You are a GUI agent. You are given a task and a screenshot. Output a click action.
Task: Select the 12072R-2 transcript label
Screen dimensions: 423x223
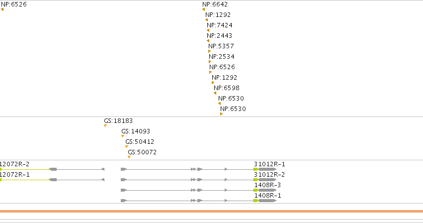14,164
